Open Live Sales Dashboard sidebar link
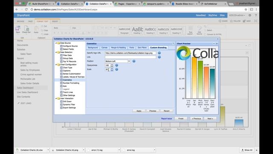273x154 pixels. coord(27,92)
